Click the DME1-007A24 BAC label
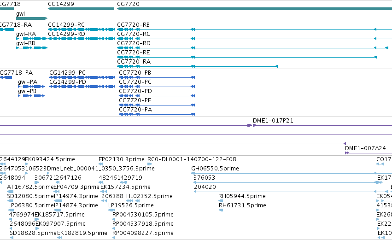Screen dimensions: 392x240 [365, 148]
